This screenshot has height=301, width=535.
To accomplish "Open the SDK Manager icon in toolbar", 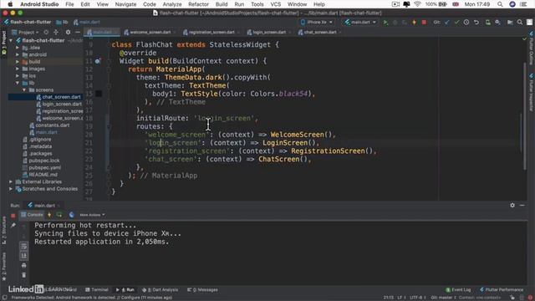I will coord(498,23).
